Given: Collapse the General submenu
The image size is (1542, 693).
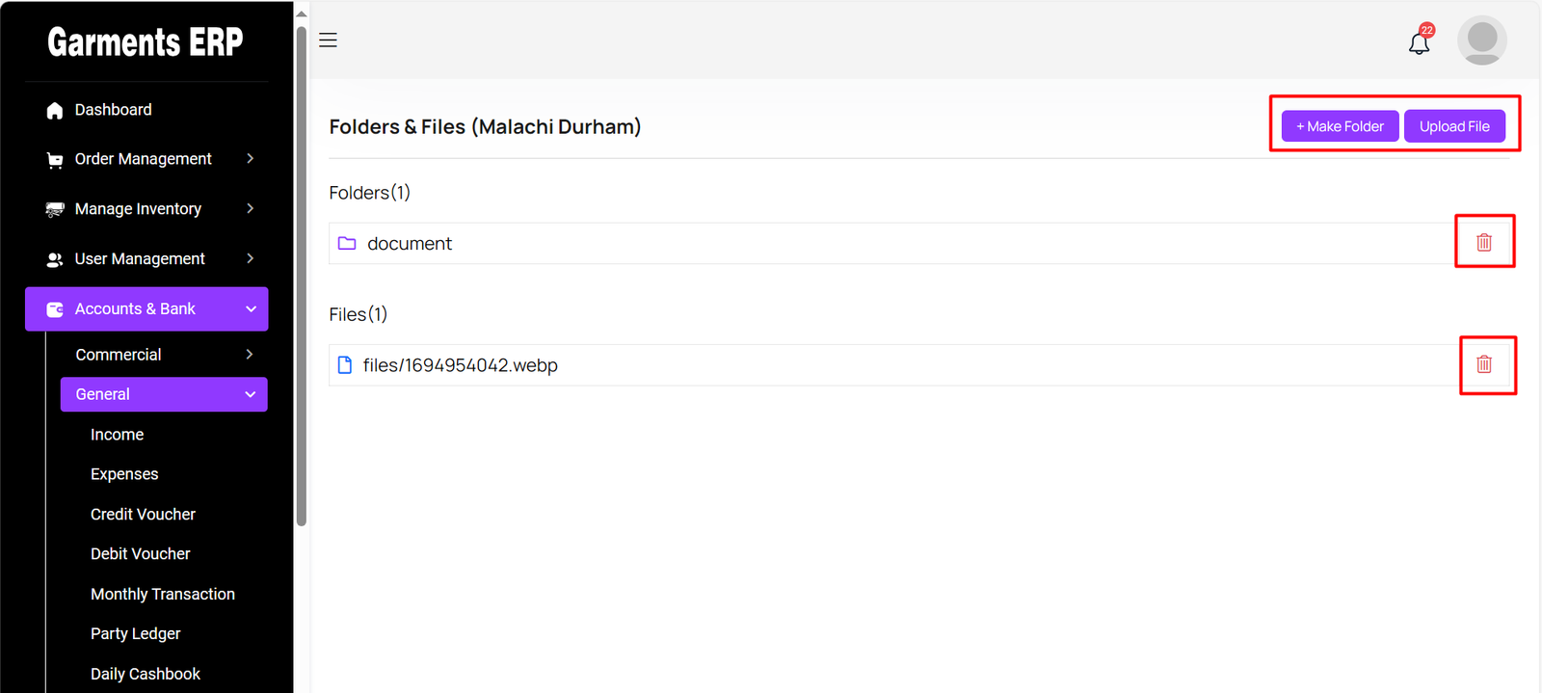Looking at the screenshot, I should (x=250, y=394).
